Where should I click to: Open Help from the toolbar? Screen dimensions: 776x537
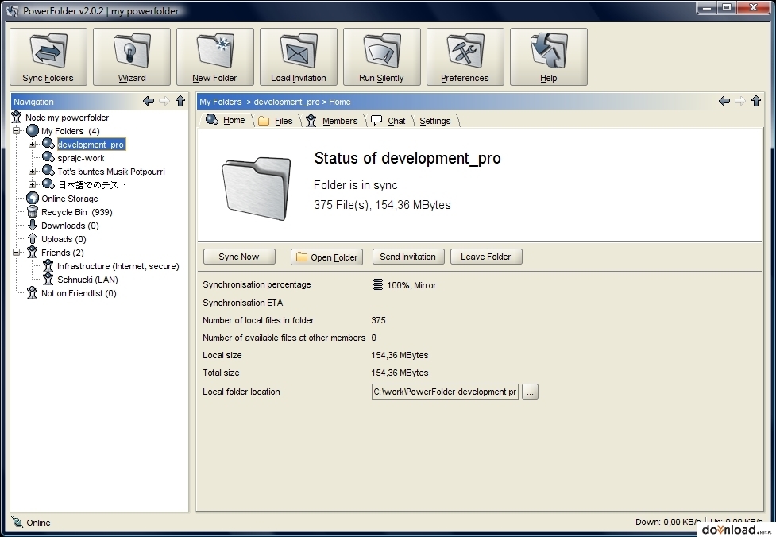point(548,56)
